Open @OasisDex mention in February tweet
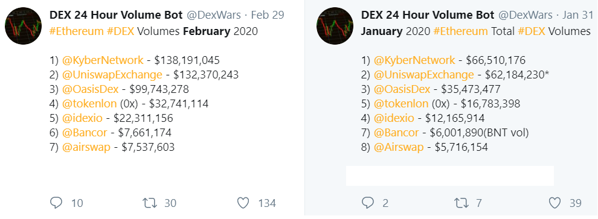Image resolution: width=598 pixels, height=219 pixels. 91,89
